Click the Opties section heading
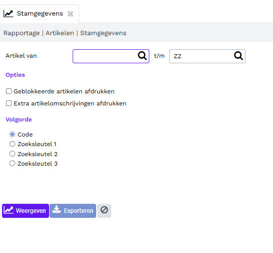Image resolution: width=273 pixels, height=253 pixels. click(x=16, y=75)
